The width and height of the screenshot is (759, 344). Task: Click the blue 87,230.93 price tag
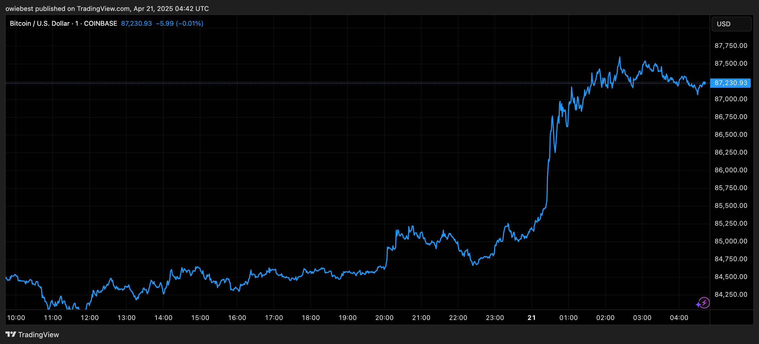731,83
